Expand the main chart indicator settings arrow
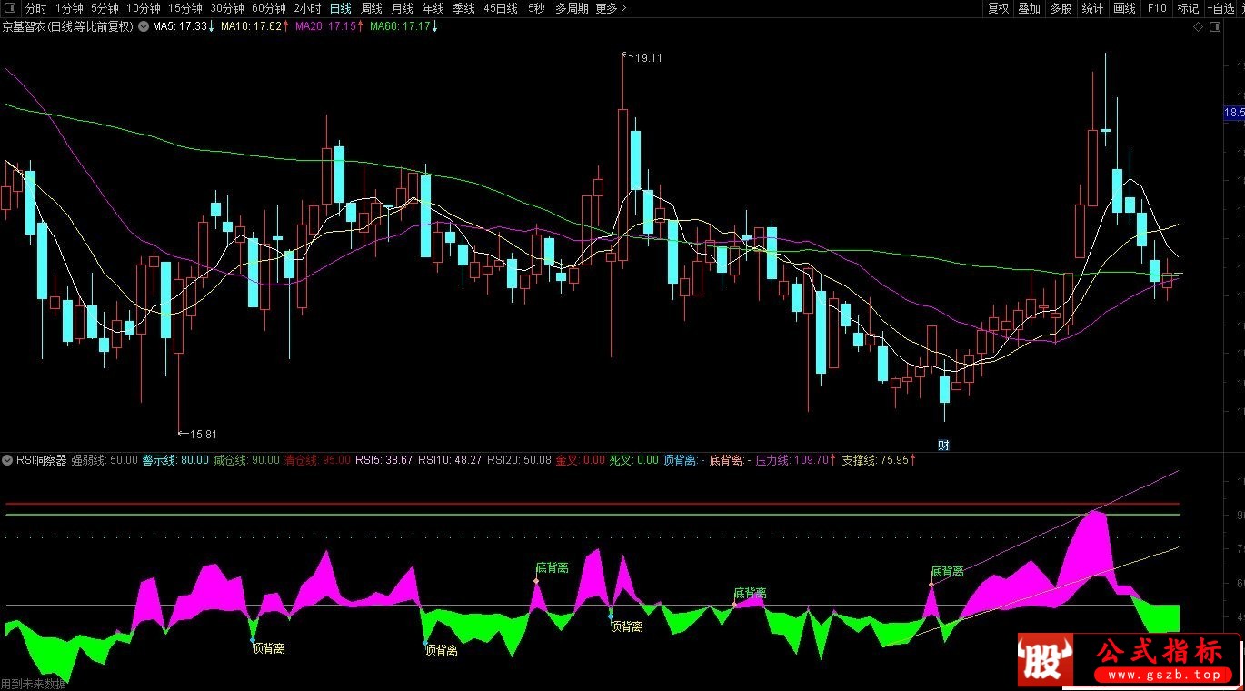The height and width of the screenshot is (691, 1245). click(x=143, y=26)
